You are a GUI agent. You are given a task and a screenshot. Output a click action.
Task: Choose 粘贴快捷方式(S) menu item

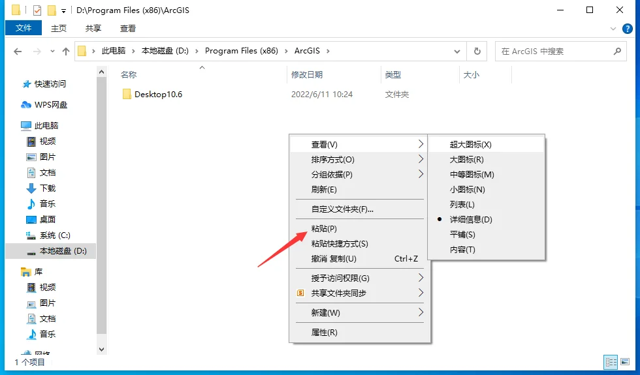coord(359,244)
